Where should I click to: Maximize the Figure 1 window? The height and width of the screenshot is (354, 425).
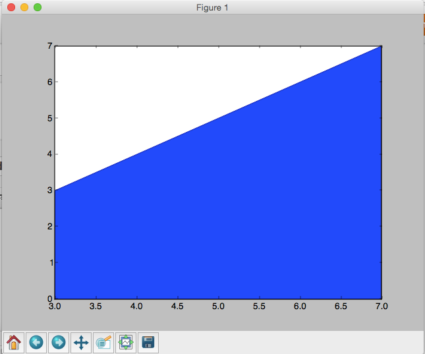38,7
